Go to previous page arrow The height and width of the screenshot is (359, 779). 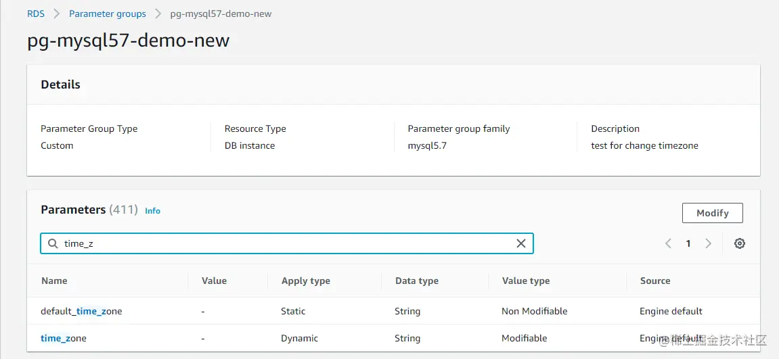tap(668, 243)
